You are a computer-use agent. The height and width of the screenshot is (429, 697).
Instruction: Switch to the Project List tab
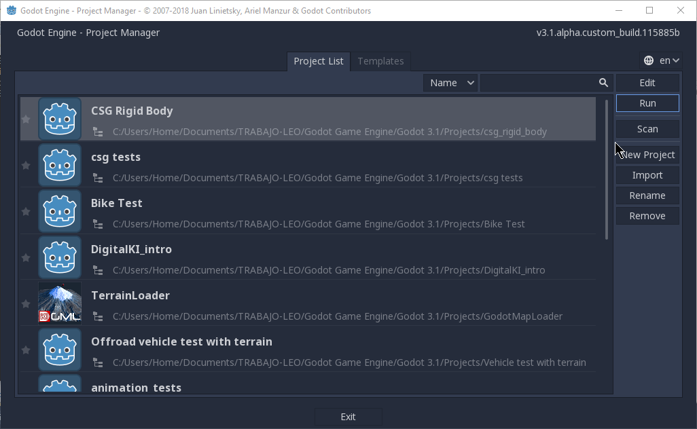tap(319, 61)
